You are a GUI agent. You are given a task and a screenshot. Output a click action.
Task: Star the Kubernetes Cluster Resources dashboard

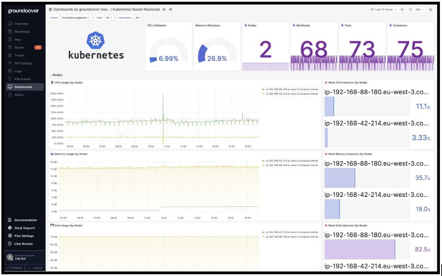click(x=164, y=9)
